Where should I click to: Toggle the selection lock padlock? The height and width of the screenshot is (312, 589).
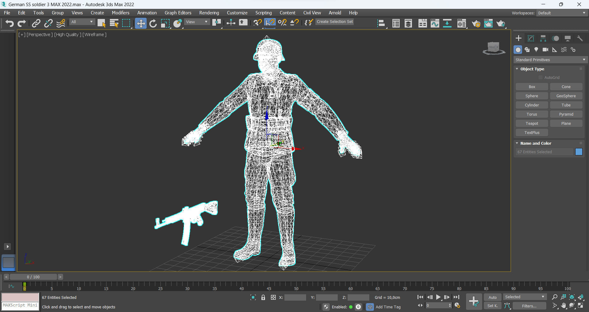pyautogui.click(x=263, y=297)
